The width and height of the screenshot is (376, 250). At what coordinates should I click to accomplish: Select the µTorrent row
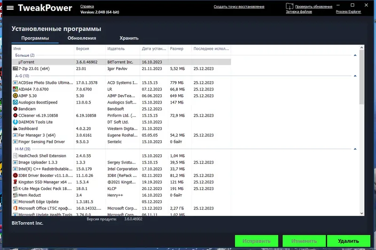pos(121,62)
